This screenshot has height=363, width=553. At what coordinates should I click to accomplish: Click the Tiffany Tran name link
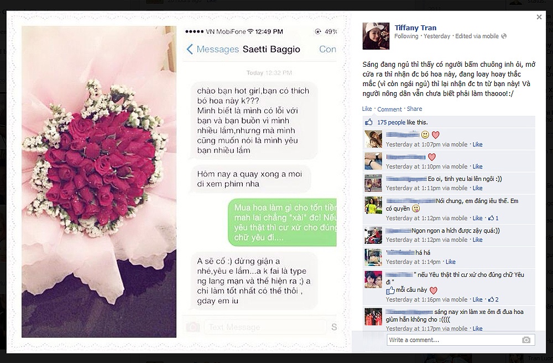415,28
